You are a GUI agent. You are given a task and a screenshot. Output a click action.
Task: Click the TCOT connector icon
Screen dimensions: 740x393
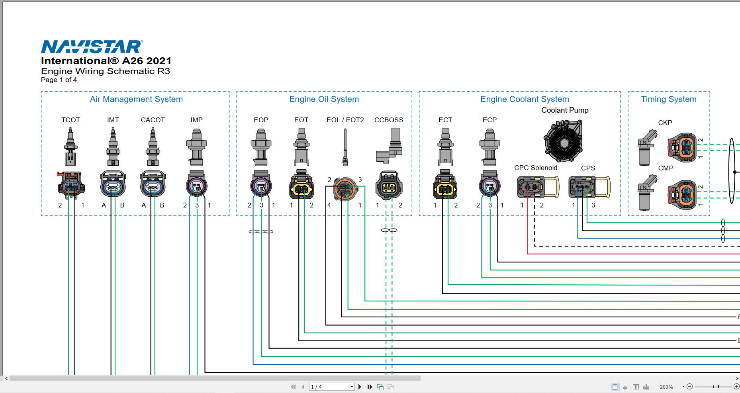point(71,185)
